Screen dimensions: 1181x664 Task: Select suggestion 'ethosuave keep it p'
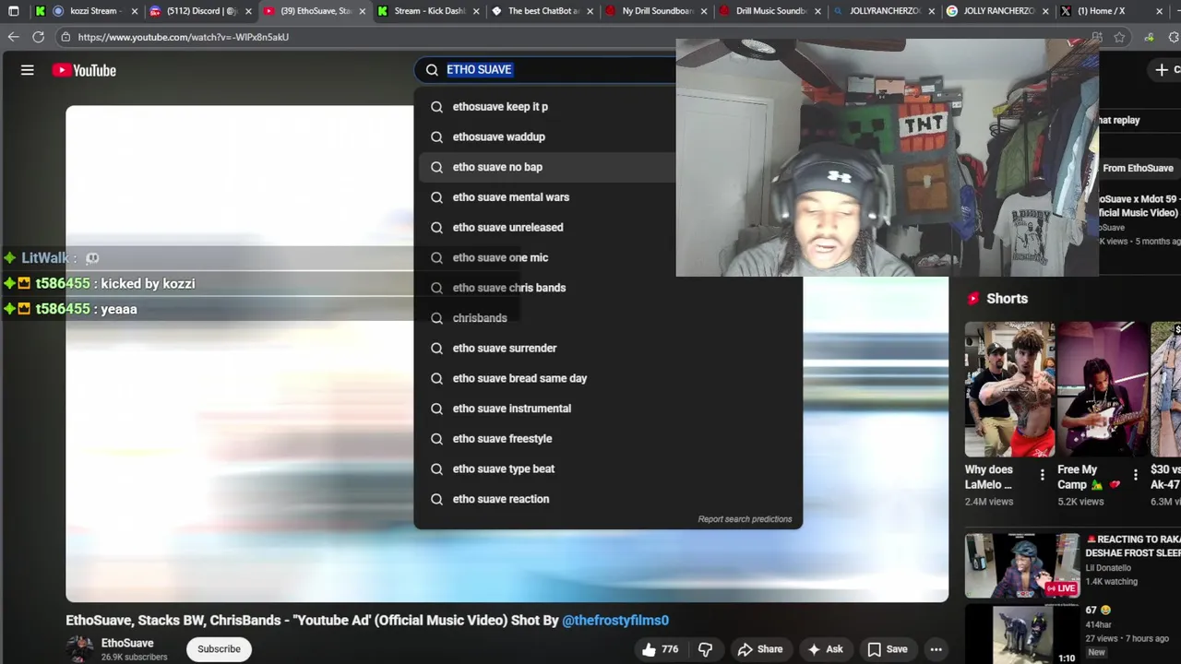pyautogui.click(x=608, y=107)
